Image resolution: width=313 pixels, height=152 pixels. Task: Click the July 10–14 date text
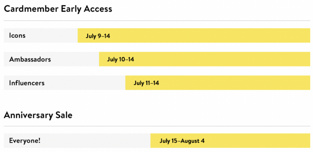[x=120, y=59]
